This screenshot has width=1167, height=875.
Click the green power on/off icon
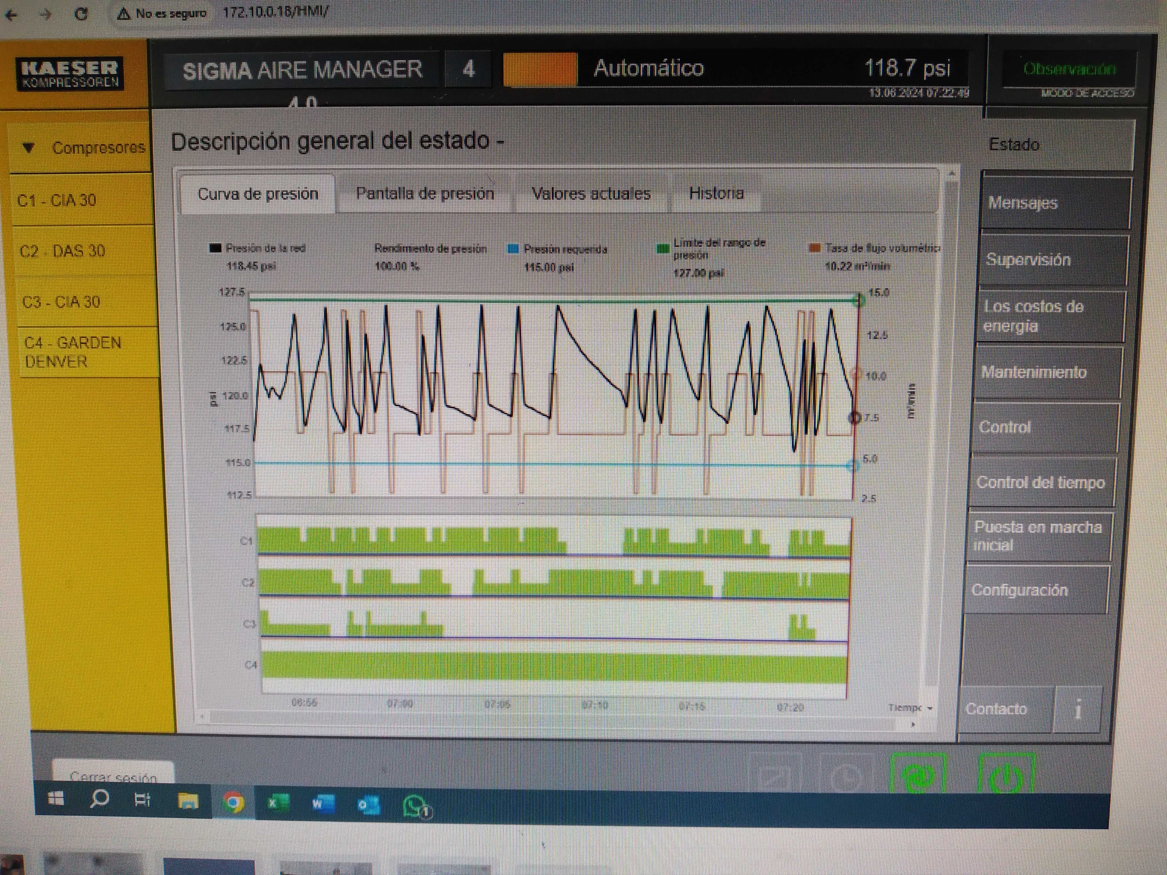[x=1006, y=774]
